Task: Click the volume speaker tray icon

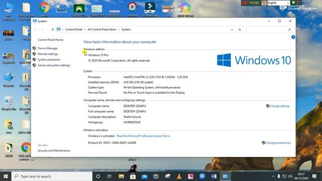Action: (290, 176)
